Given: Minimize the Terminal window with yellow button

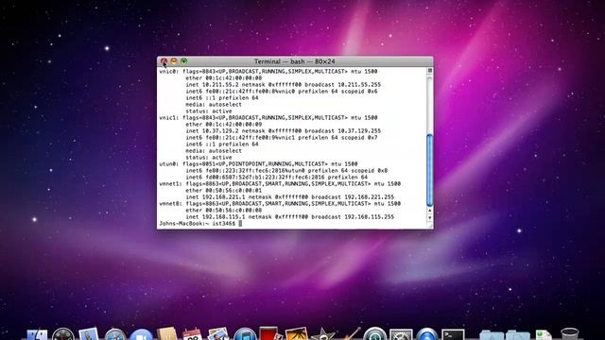Looking at the screenshot, I should point(174,61).
